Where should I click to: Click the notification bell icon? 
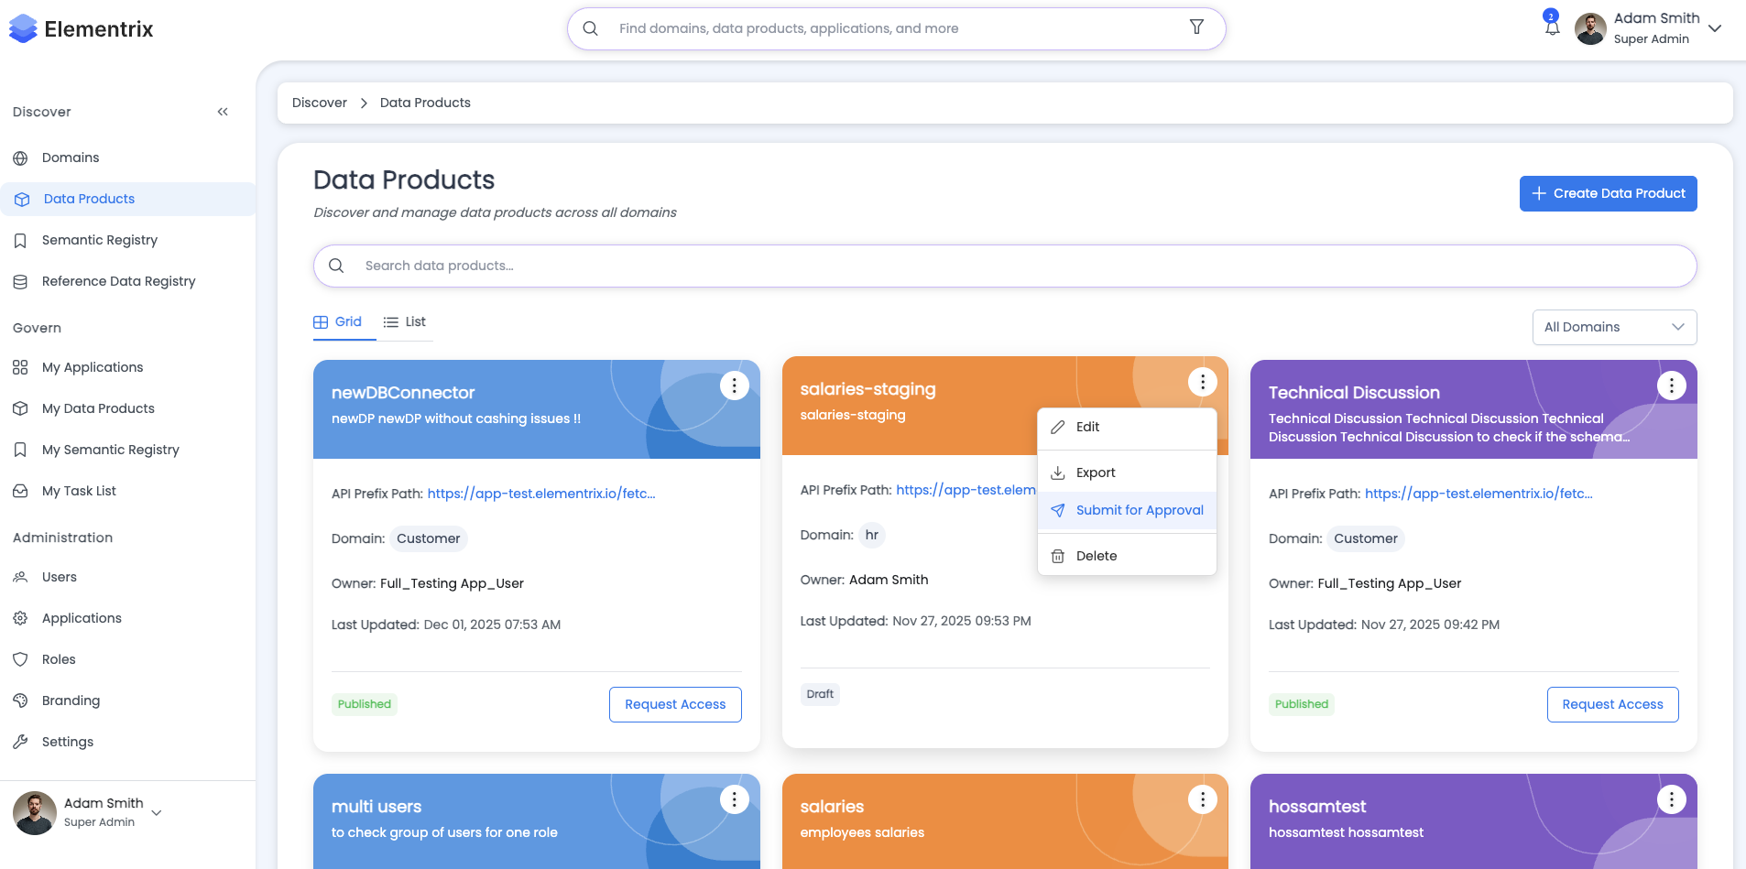1552,27
